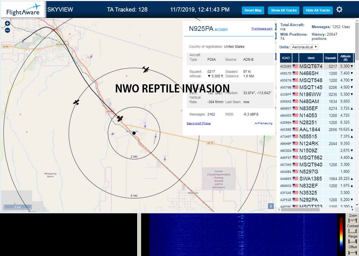The width and height of the screenshot is (359, 256).
Task: Zoom out the map with minus button
Action: 8,30
